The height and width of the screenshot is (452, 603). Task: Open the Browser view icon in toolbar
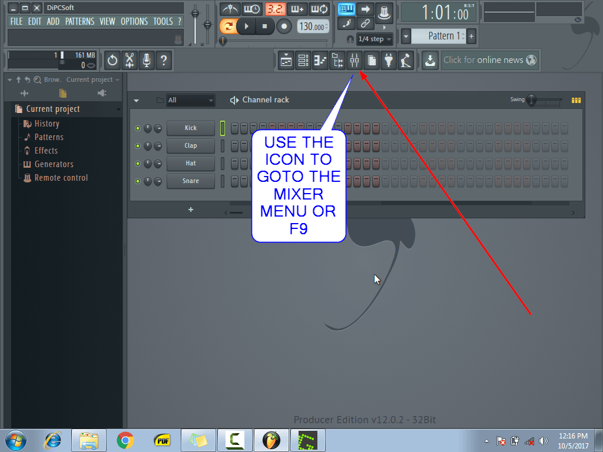point(337,61)
